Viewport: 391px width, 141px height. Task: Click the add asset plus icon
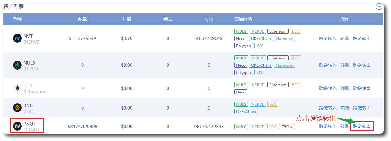379,7
